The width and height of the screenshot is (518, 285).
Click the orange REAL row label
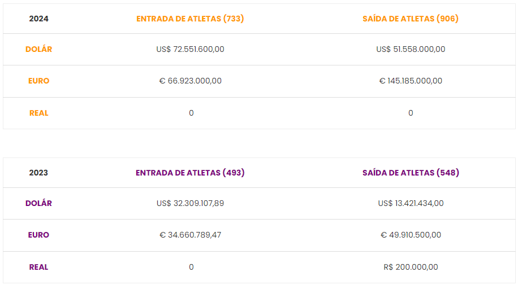coord(38,113)
